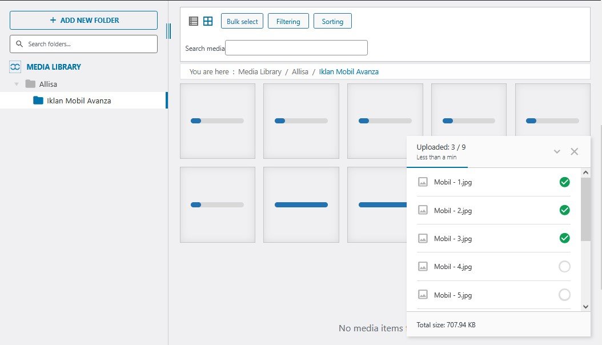Switch to list view icon
602x345 pixels.
pyautogui.click(x=194, y=21)
